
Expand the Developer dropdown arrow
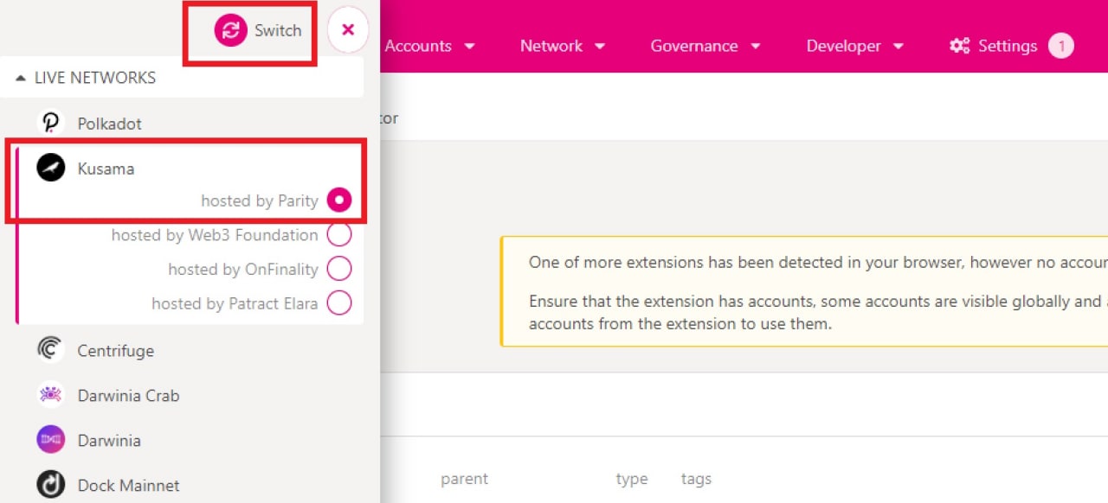(x=899, y=46)
